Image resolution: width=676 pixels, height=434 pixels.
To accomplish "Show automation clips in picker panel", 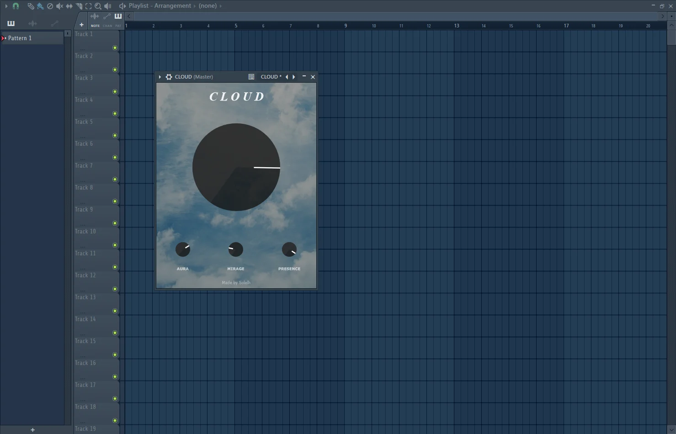I will pos(55,23).
